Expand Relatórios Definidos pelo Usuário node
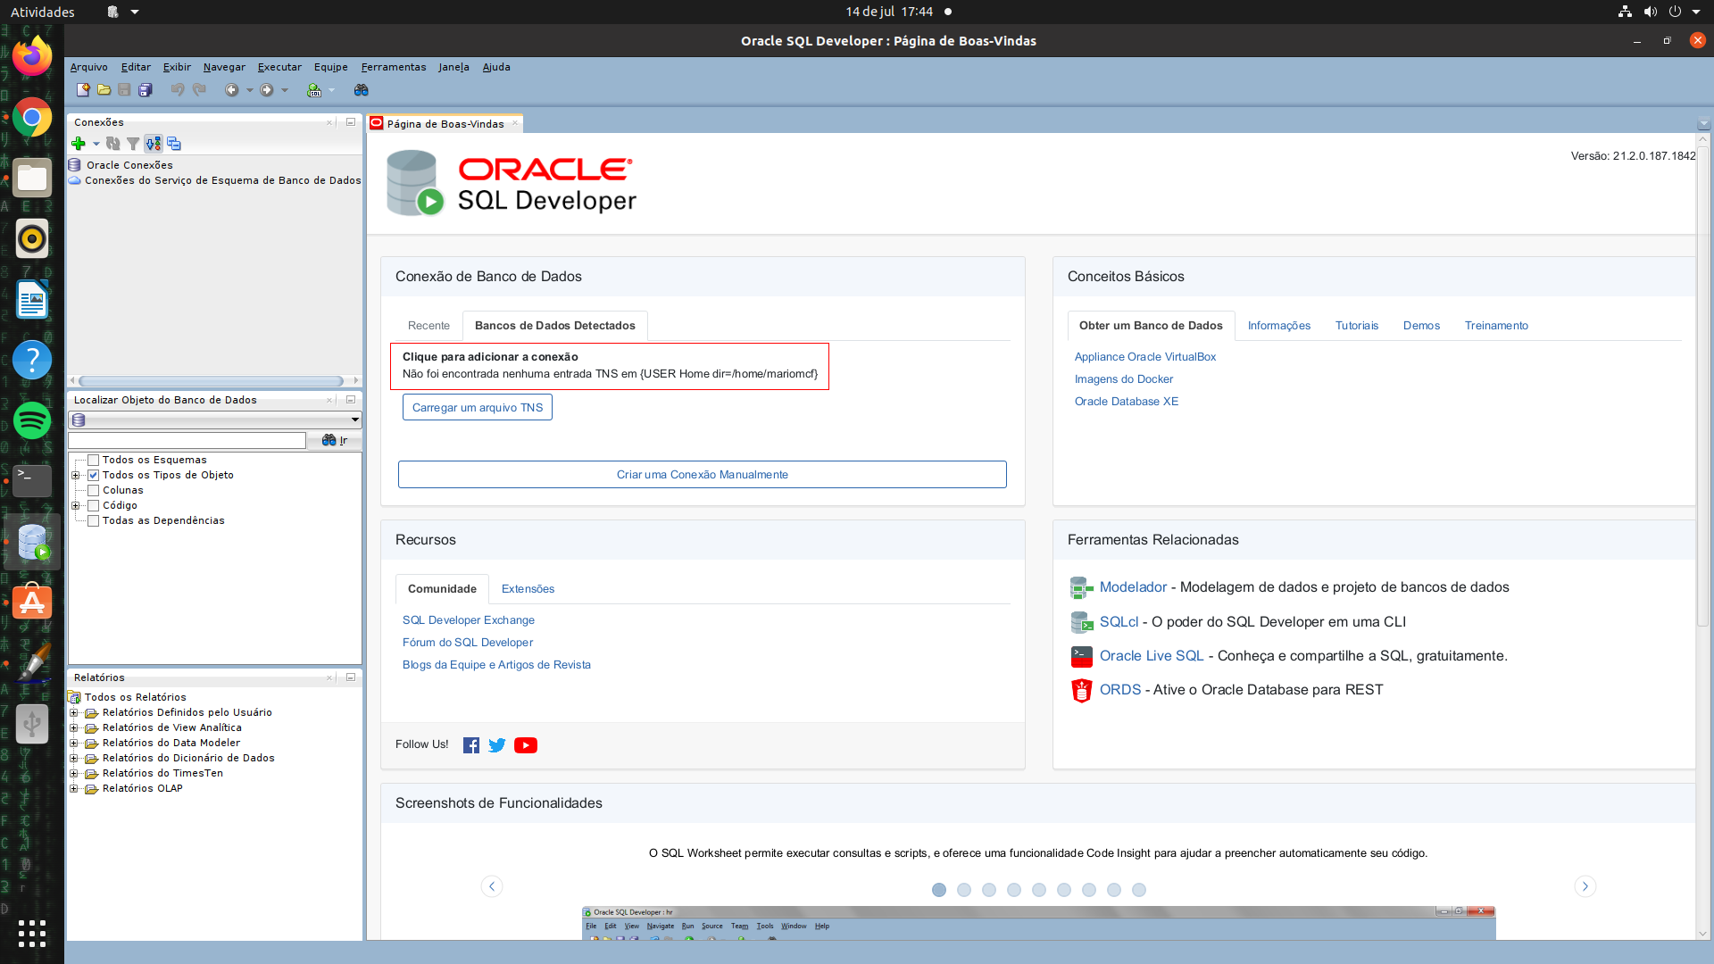Image resolution: width=1714 pixels, height=964 pixels. [74, 713]
